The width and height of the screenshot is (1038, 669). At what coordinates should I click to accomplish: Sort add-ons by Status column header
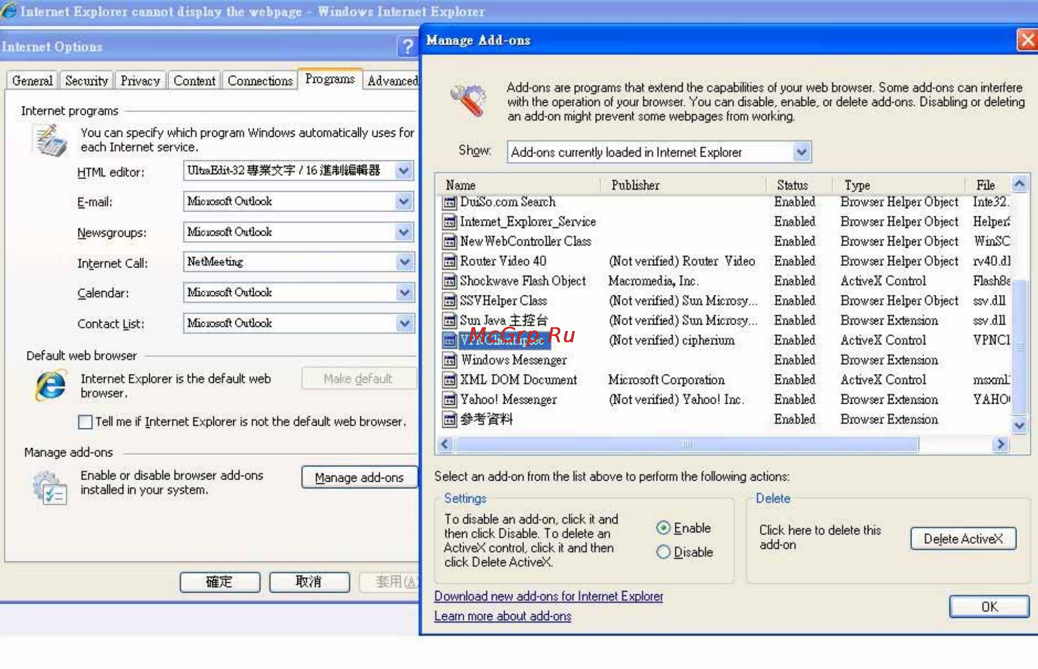800,185
